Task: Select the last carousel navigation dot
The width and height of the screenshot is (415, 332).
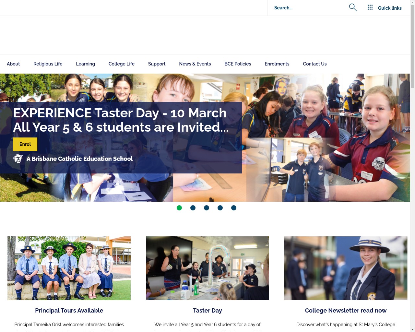Action: (x=234, y=208)
